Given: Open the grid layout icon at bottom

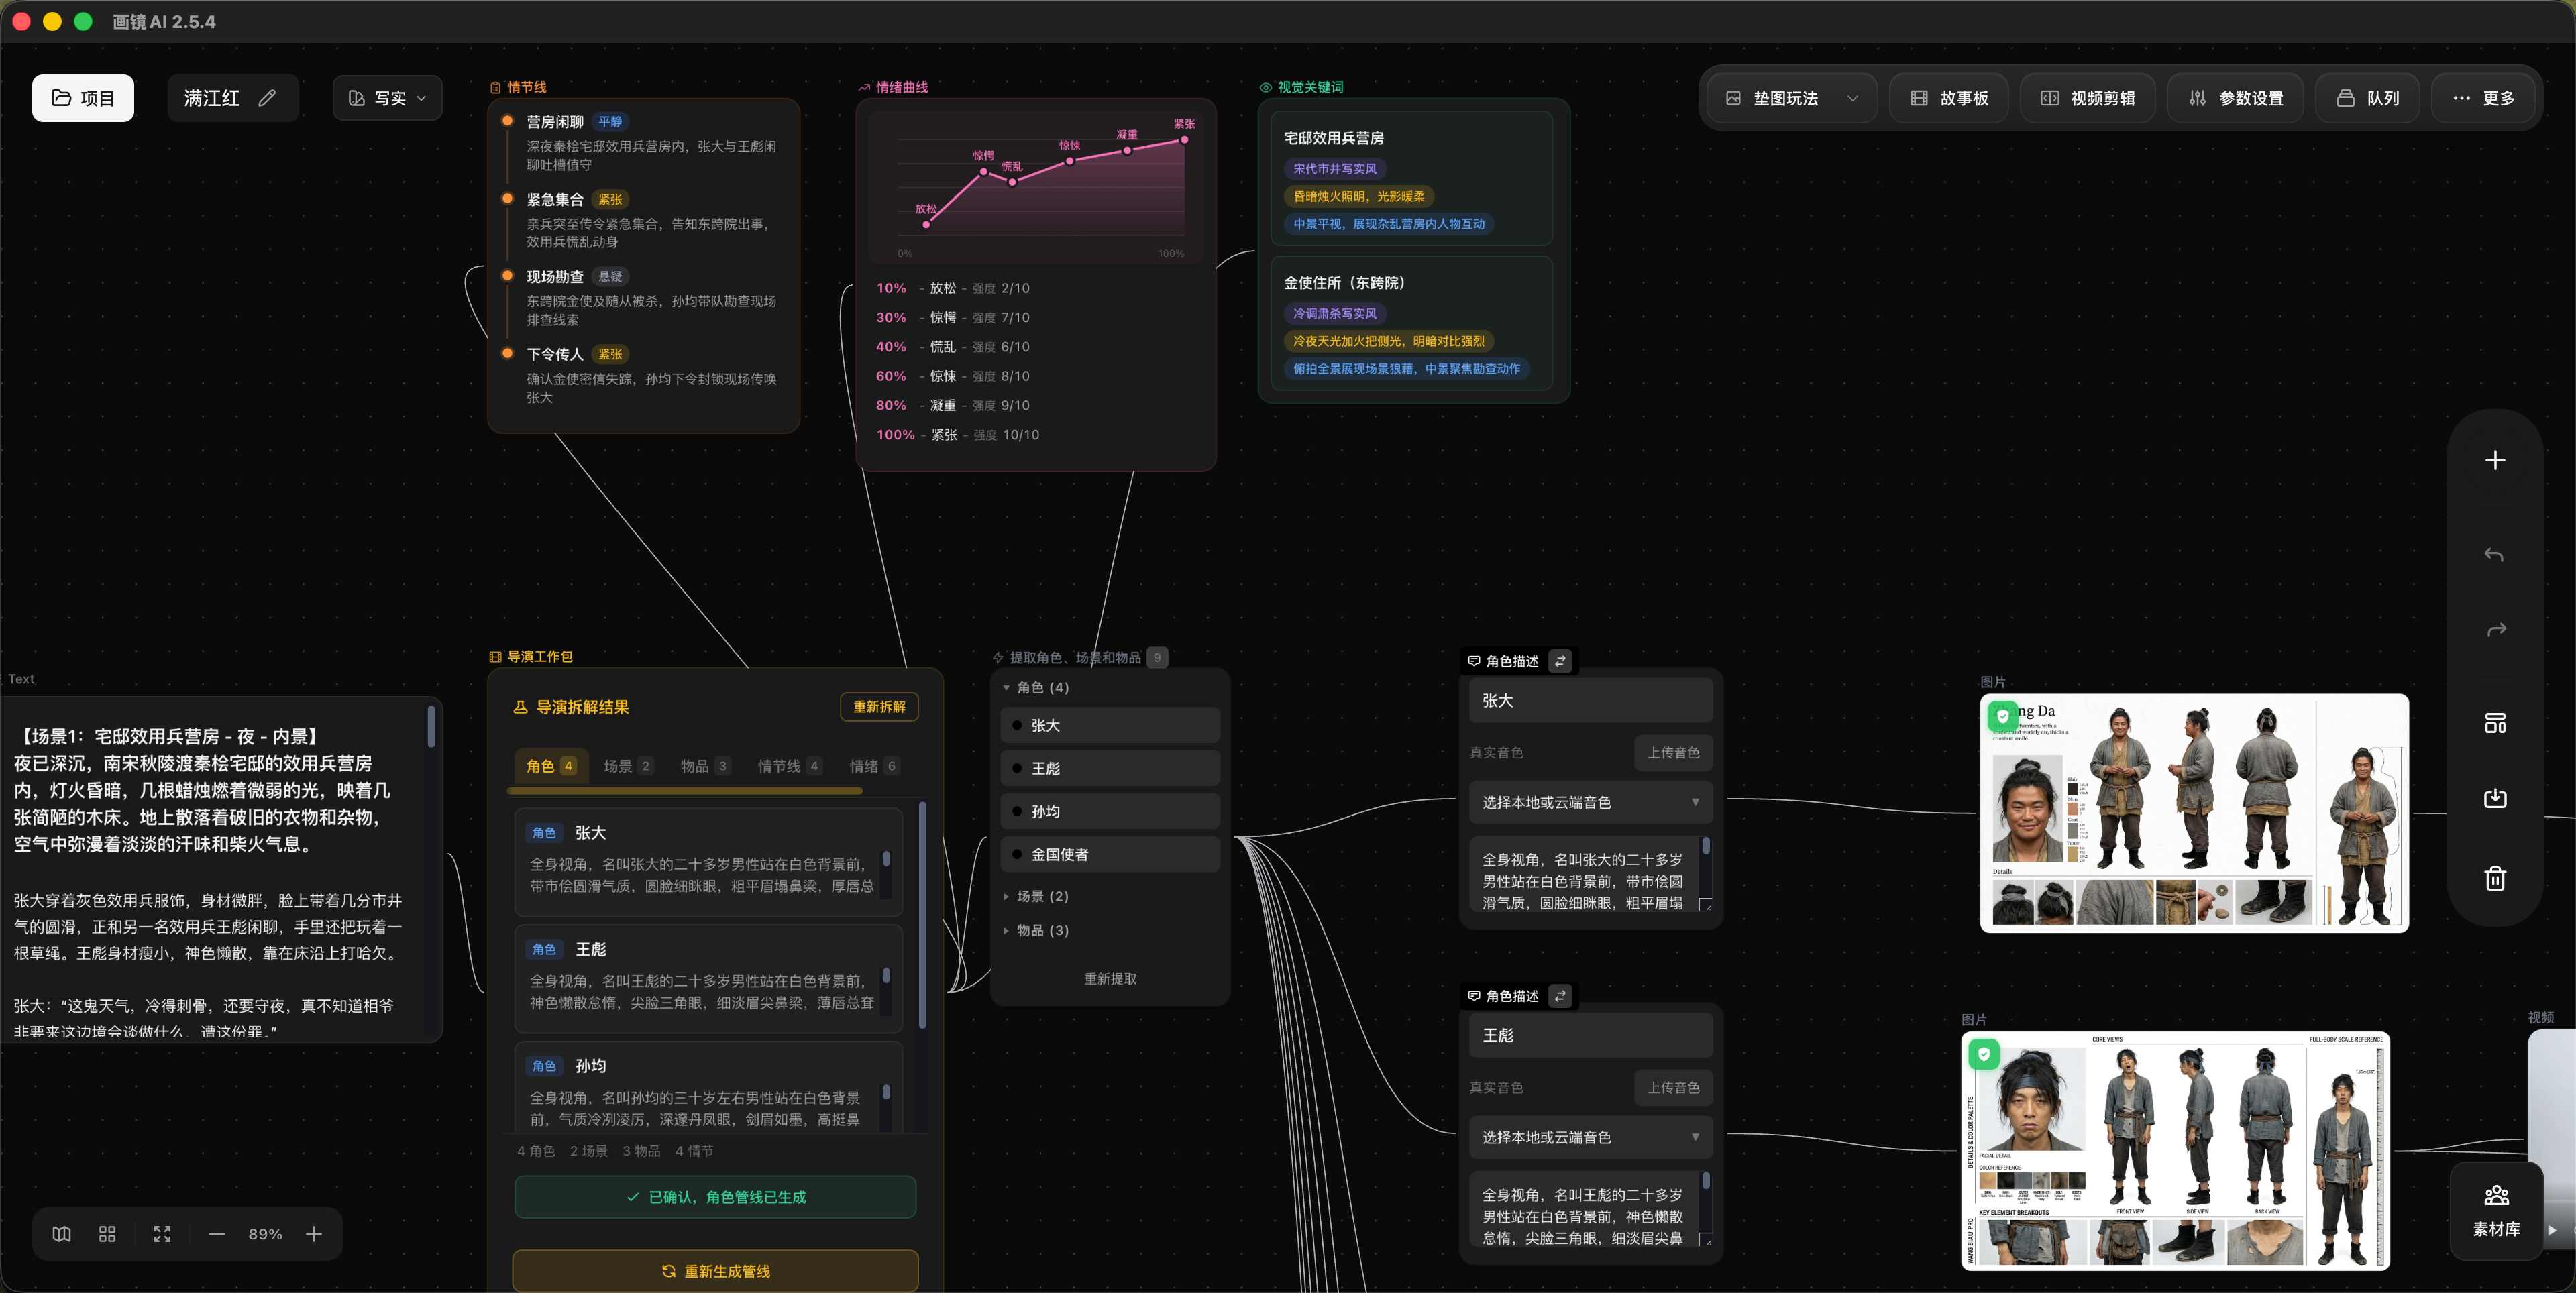Looking at the screenshot, I should click(107, 1234).
